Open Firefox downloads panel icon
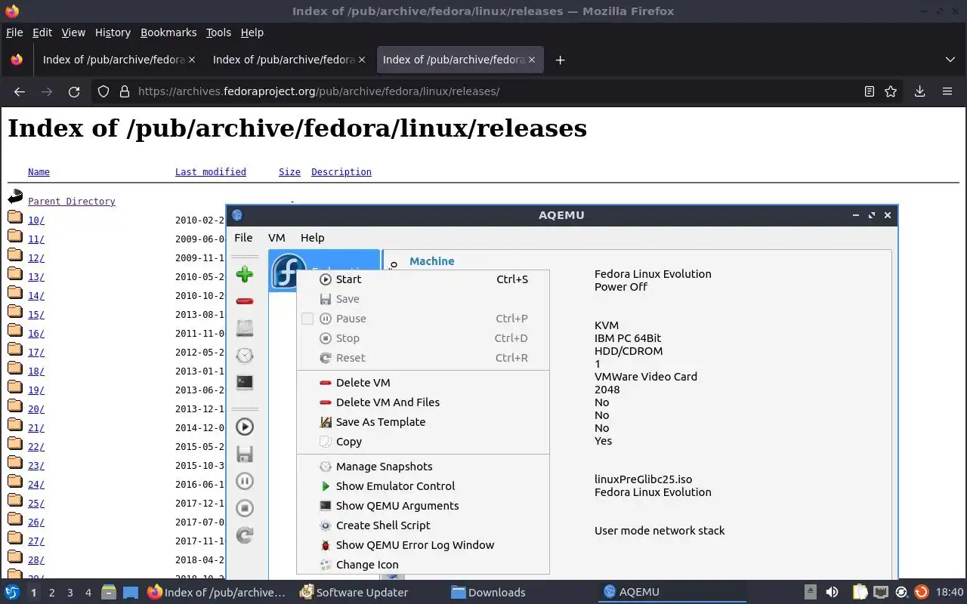 coord(919,91)
